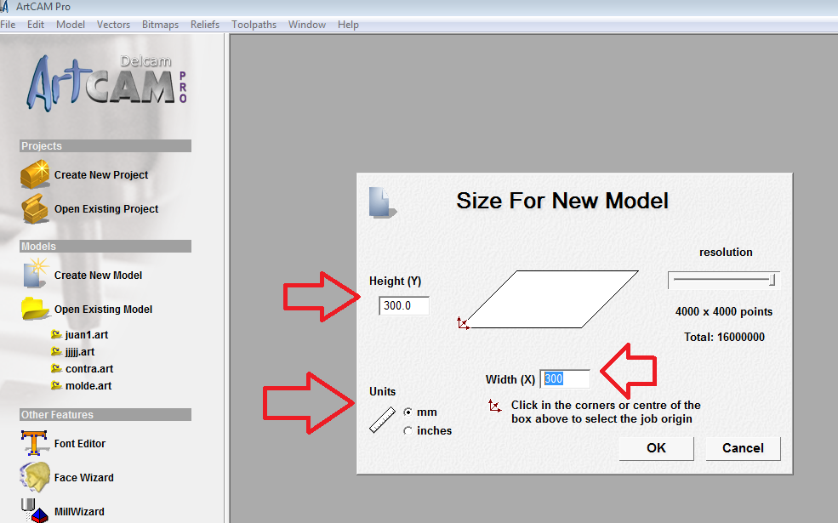Viewport: 838px width, 523px height.
Task: Click the file icon beside contra.art
Action: tap(56, 368)
